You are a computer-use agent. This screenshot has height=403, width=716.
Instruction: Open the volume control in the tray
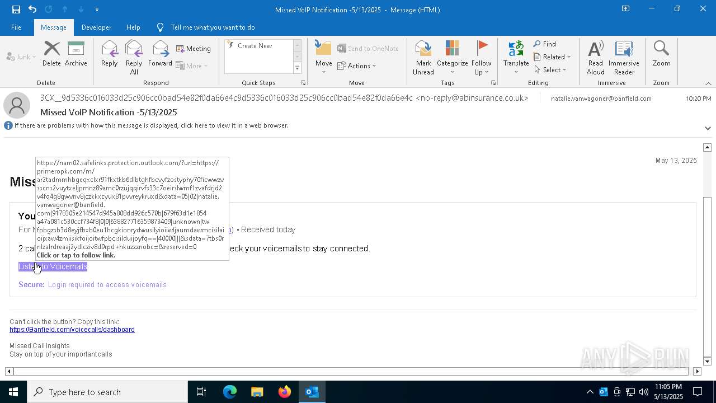[644, 392]
